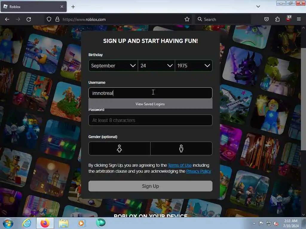Open the Firefox hamburger menu
The height and width of the screenshot is (229, 306).
[x=299, y=19]
